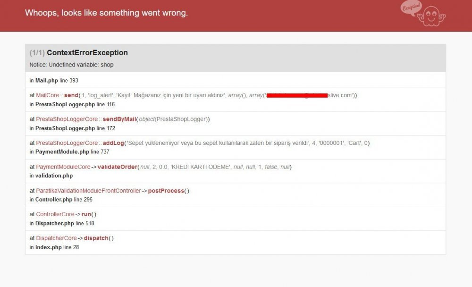Viewport: 472px width, 287px height.
Task: Click the send method in trace
Action: [71, 95]
